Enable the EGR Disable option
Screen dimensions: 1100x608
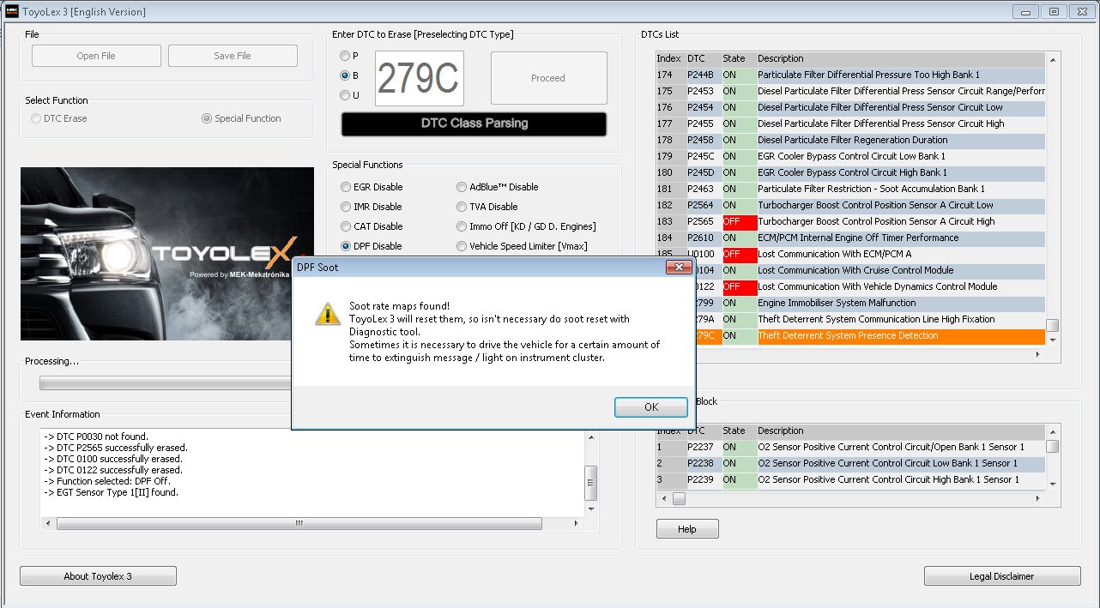pyautogui.click(x=346, y=187)
